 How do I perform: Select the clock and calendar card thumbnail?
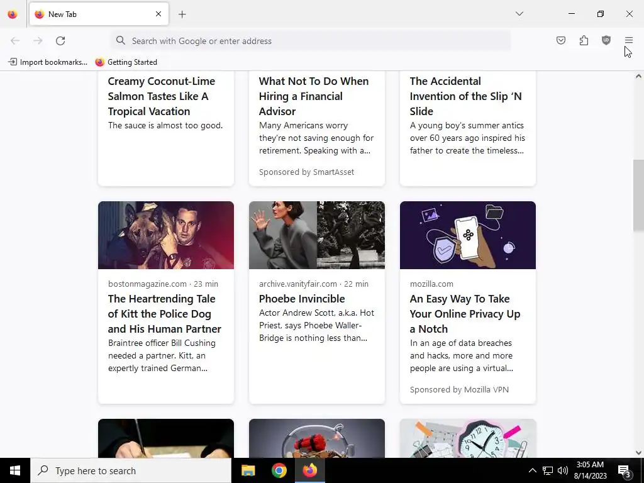point(468,438)
